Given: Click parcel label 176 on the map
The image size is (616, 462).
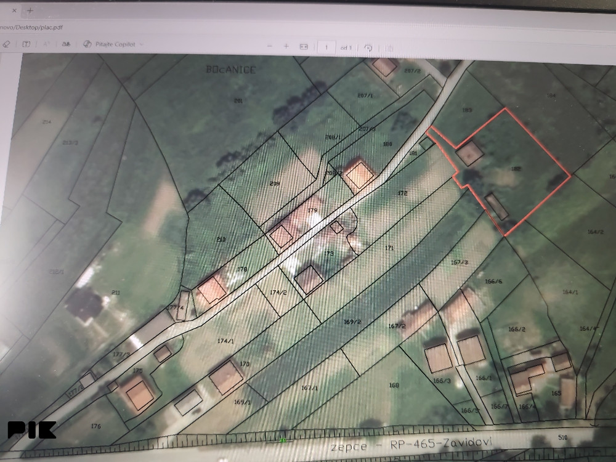Looking at the screenshot, I should click(x=96, y=426).
